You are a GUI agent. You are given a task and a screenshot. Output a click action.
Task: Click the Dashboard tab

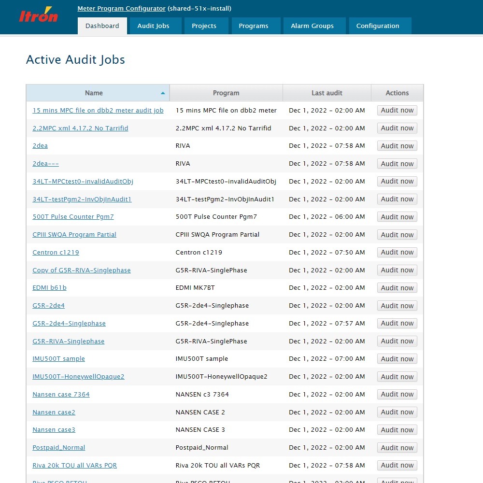coord(102,26)
